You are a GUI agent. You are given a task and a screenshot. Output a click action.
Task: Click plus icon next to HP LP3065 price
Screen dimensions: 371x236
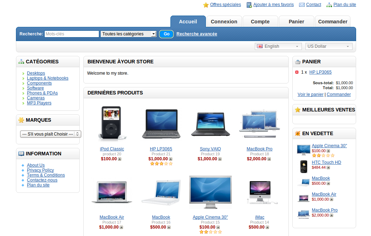pyautogui.click(x=170, y=159)
